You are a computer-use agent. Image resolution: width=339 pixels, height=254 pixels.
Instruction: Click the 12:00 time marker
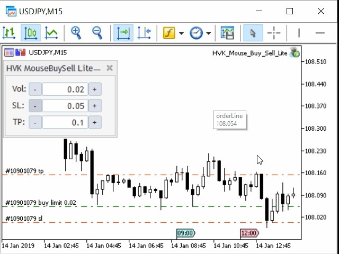(249, 233)
